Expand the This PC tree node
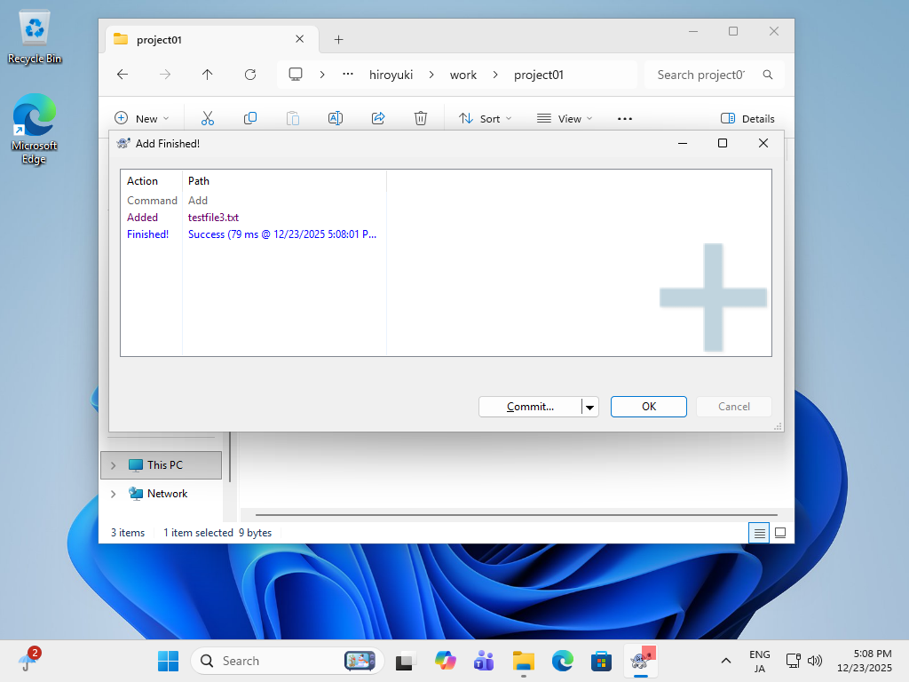Image resolution: width=909 pixels, height=682 pixels. click(113, 465)
